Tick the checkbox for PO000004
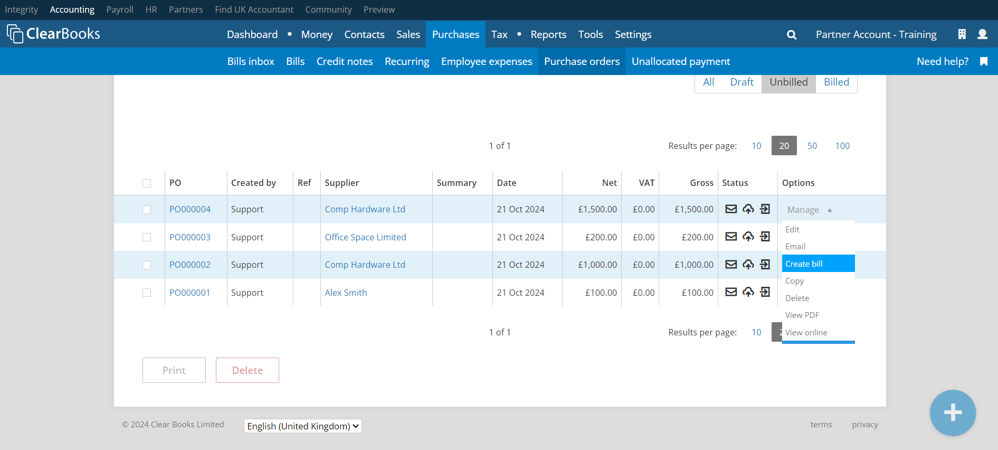The height and width of the screenshot is (450, 998). pos(147,210)
